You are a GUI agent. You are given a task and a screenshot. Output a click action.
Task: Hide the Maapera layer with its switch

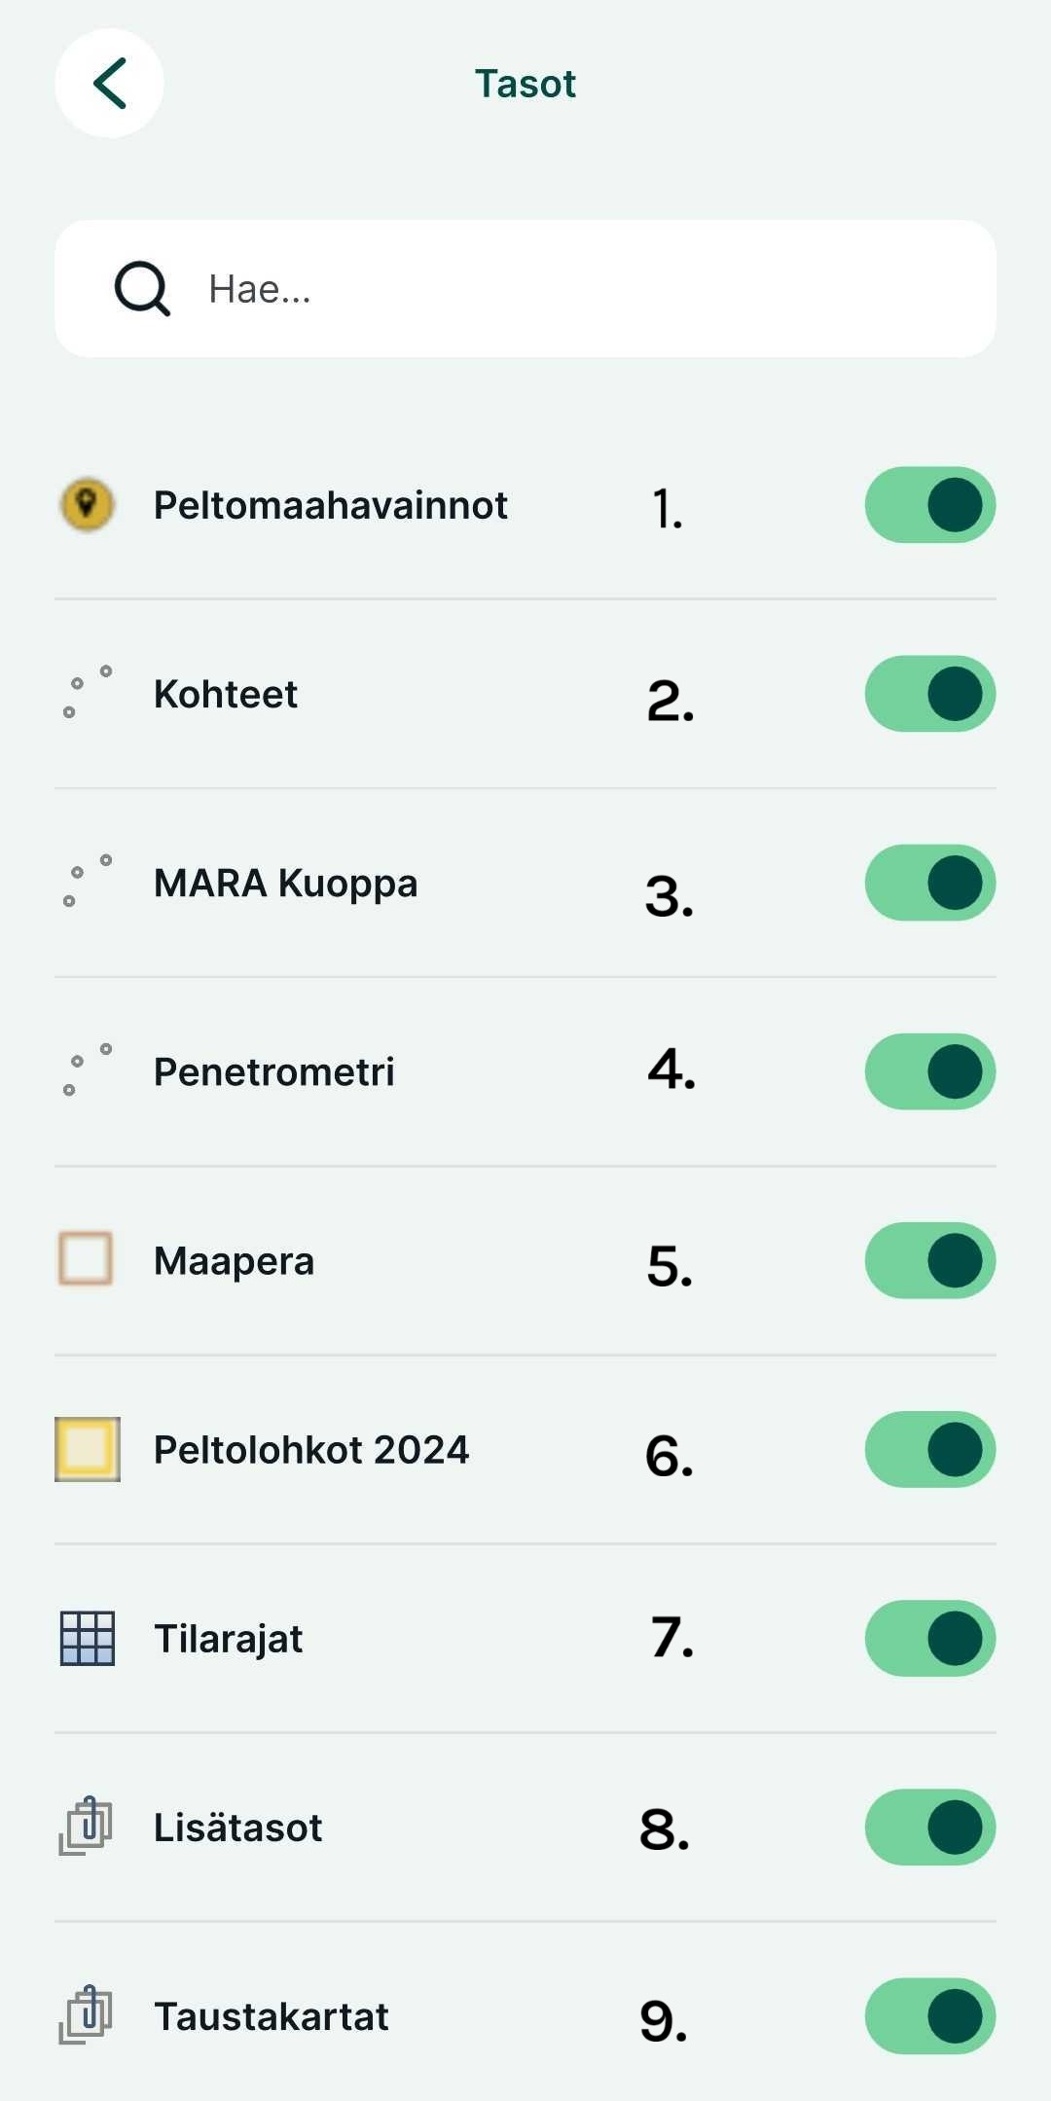click(929, 1260)
